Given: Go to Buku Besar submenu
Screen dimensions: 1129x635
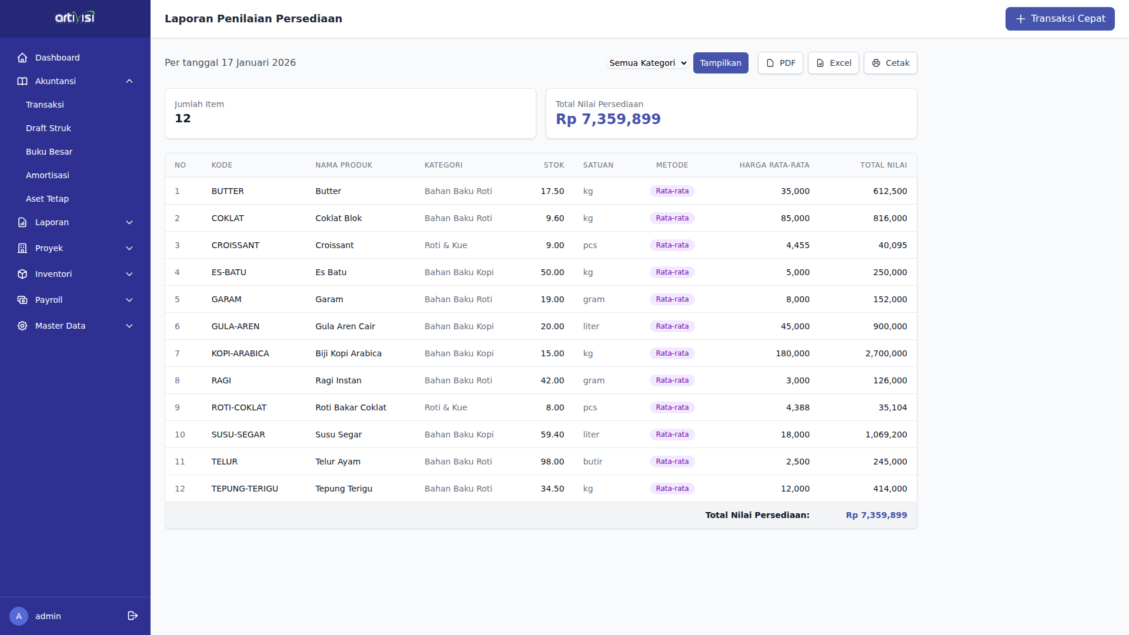Looking at the screenshot, I should click(x=49, y=152).
